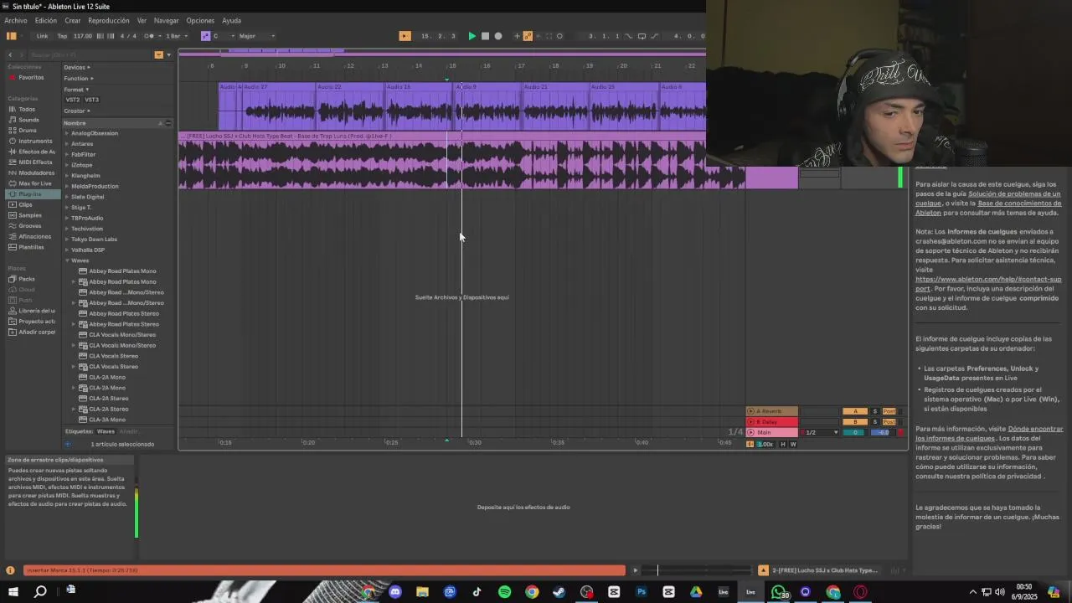
Task: Open the Base de conocimientos de Ableton link
Action: (x=987, y=208)
